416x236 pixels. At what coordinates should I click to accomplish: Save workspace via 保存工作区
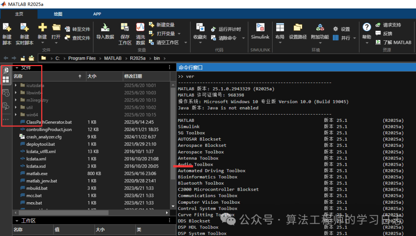tap(125, 34)
